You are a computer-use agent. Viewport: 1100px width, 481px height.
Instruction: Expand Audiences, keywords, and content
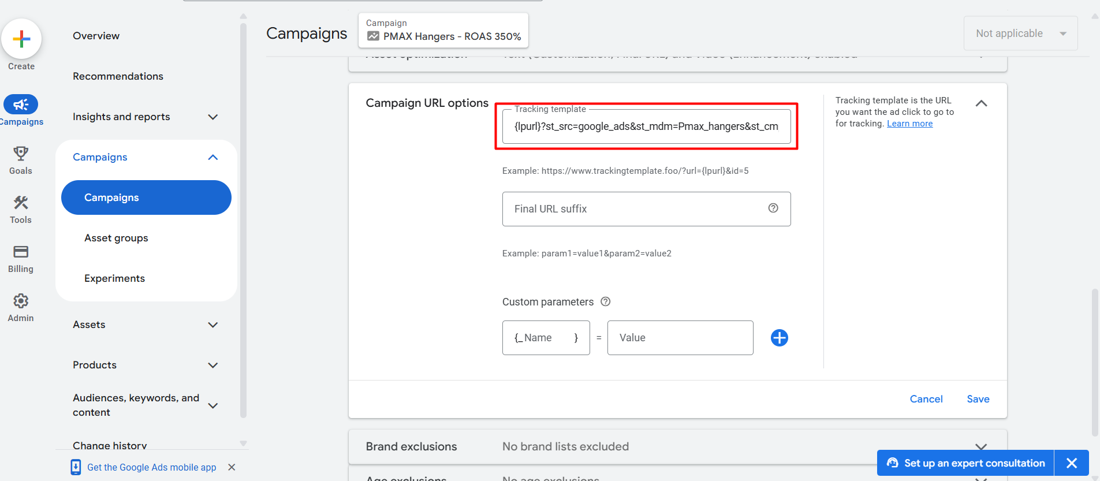[x=213, y=405]
